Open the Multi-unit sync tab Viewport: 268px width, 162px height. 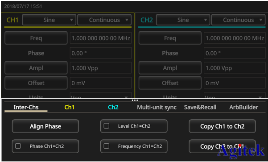click(x=157, y=107)
